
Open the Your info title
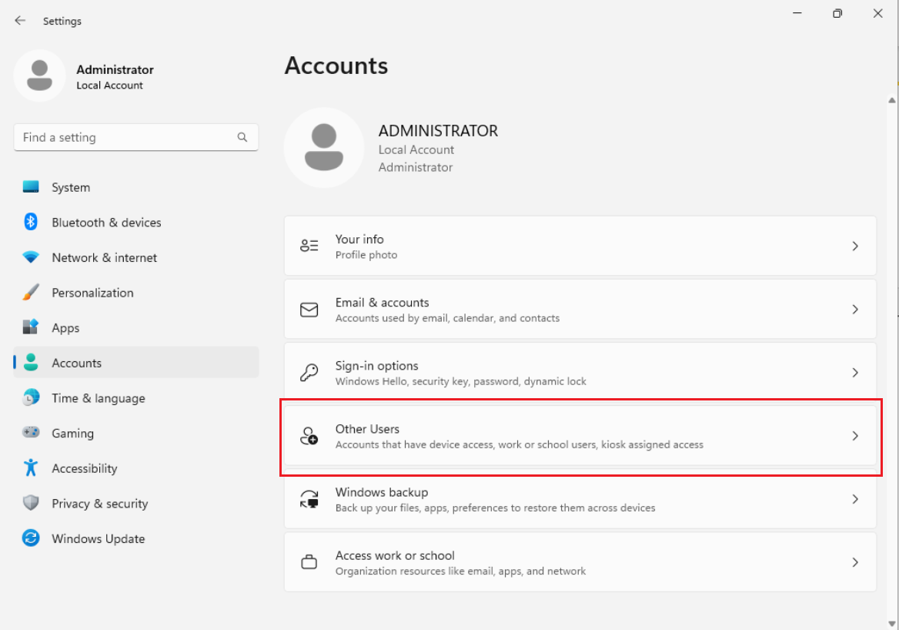(359, 239)
